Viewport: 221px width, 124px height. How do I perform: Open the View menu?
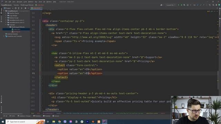point(14,2)
